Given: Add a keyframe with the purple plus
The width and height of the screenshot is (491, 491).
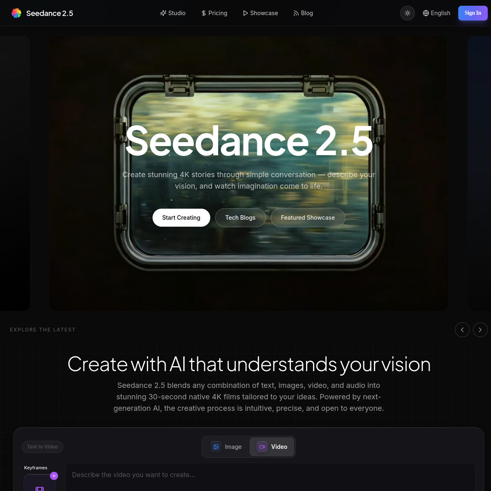Looking at the screenshot, I should coord(54,476).
